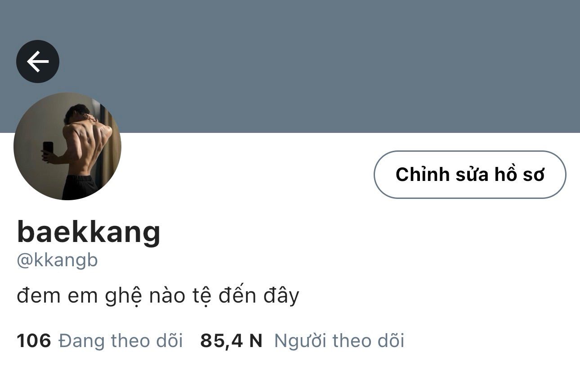View the Đang theo dõi list
This screenshot has height=387, width=580.
click(121, 341)
